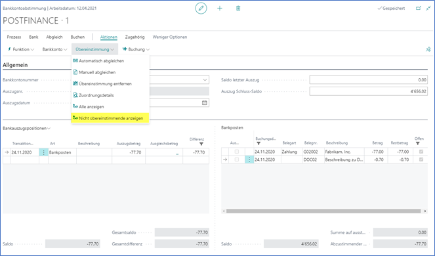Click Bankposten horizontal scrollbar
Screen dimensions: 435x256
(323, 211)
